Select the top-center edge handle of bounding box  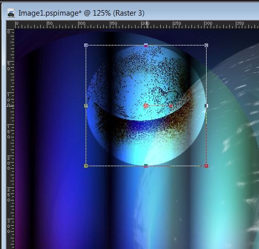pyautogui.click(x=146, y=45)
